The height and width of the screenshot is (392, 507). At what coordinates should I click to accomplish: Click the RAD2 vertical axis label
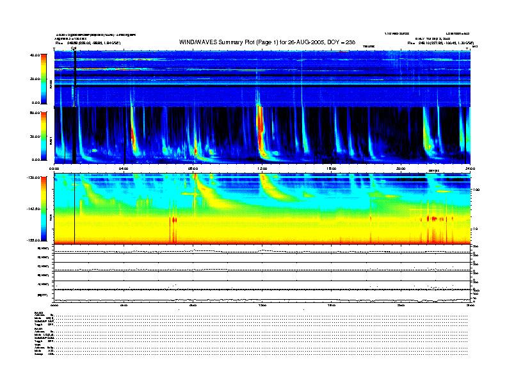[51, 84]
